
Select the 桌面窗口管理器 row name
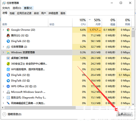click(20, 58)
